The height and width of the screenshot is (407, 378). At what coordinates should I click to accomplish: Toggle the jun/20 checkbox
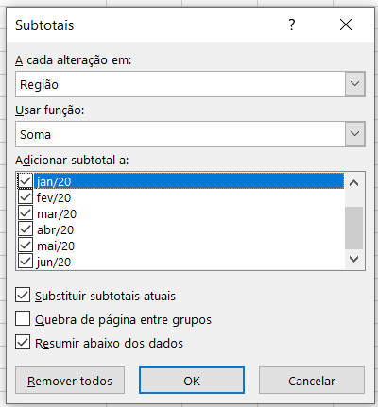(26, 262)
